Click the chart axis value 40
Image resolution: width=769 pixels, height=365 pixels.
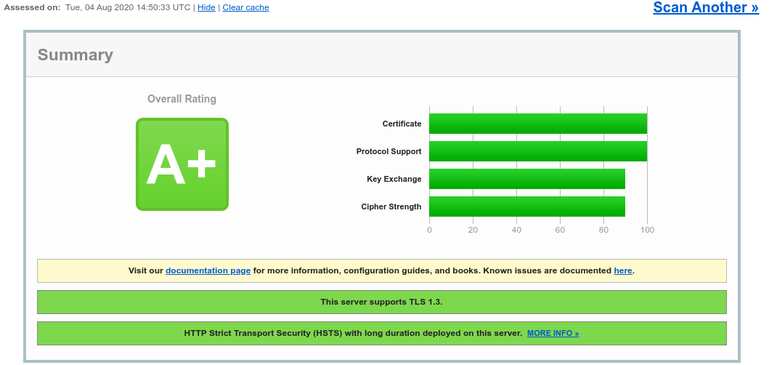516,230
